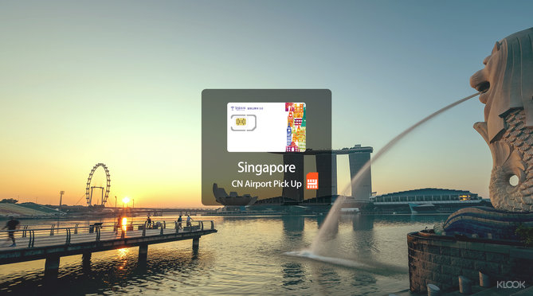Click the dark translucent overlay panel
This screenshot has width=533, height=296.
(266, 147)
